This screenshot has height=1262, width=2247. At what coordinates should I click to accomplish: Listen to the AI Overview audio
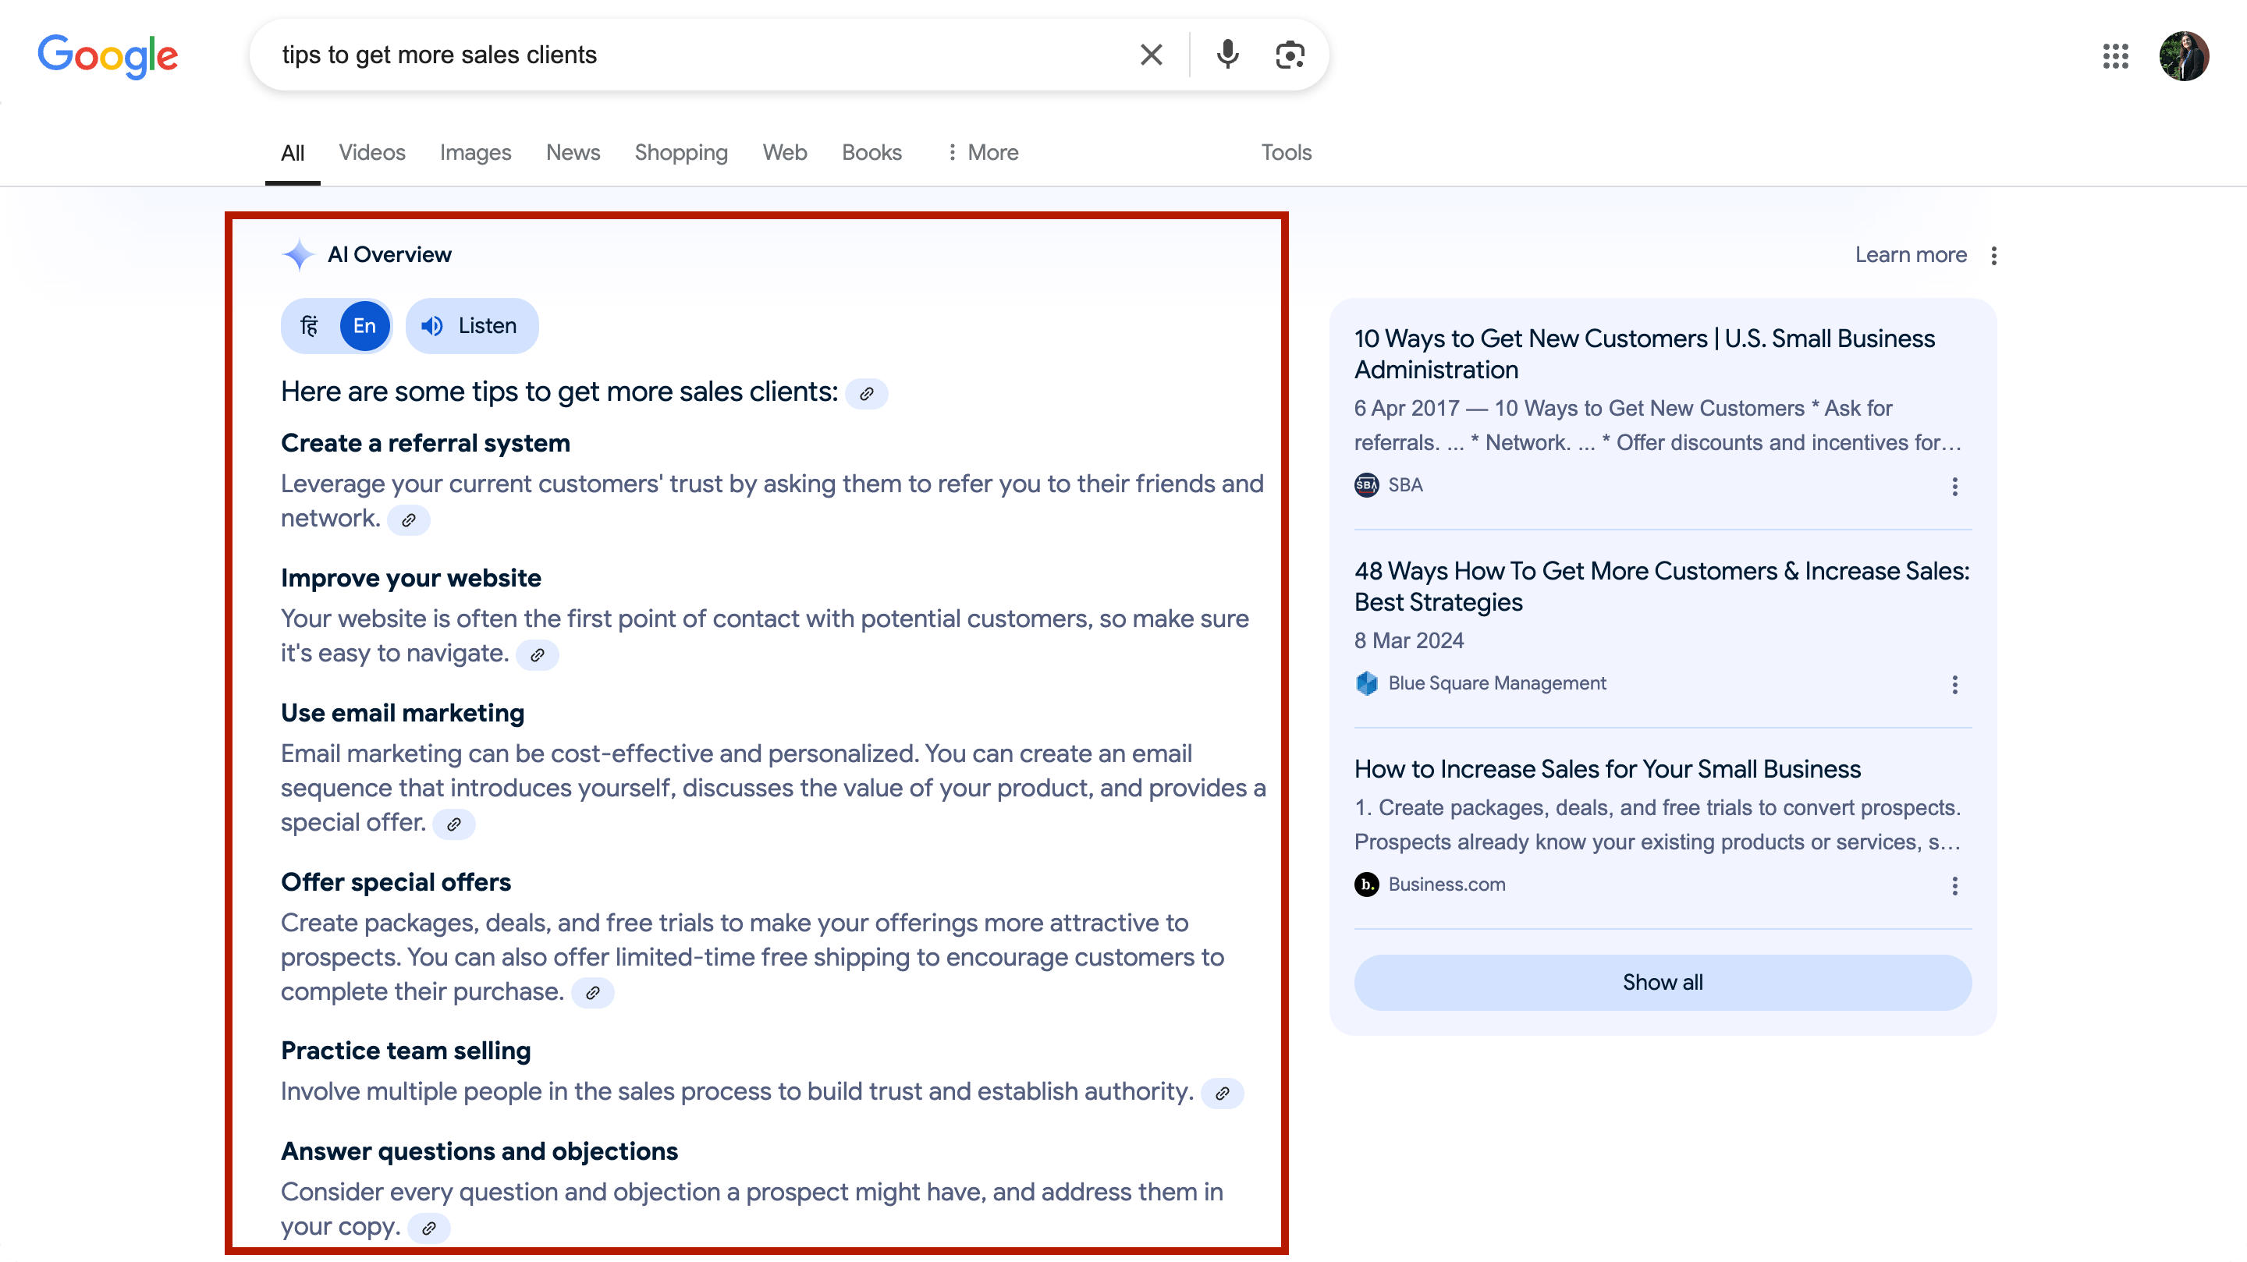[472, 326]
